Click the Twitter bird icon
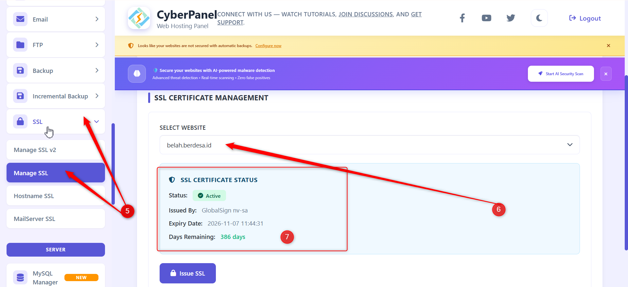 [511, 18]
